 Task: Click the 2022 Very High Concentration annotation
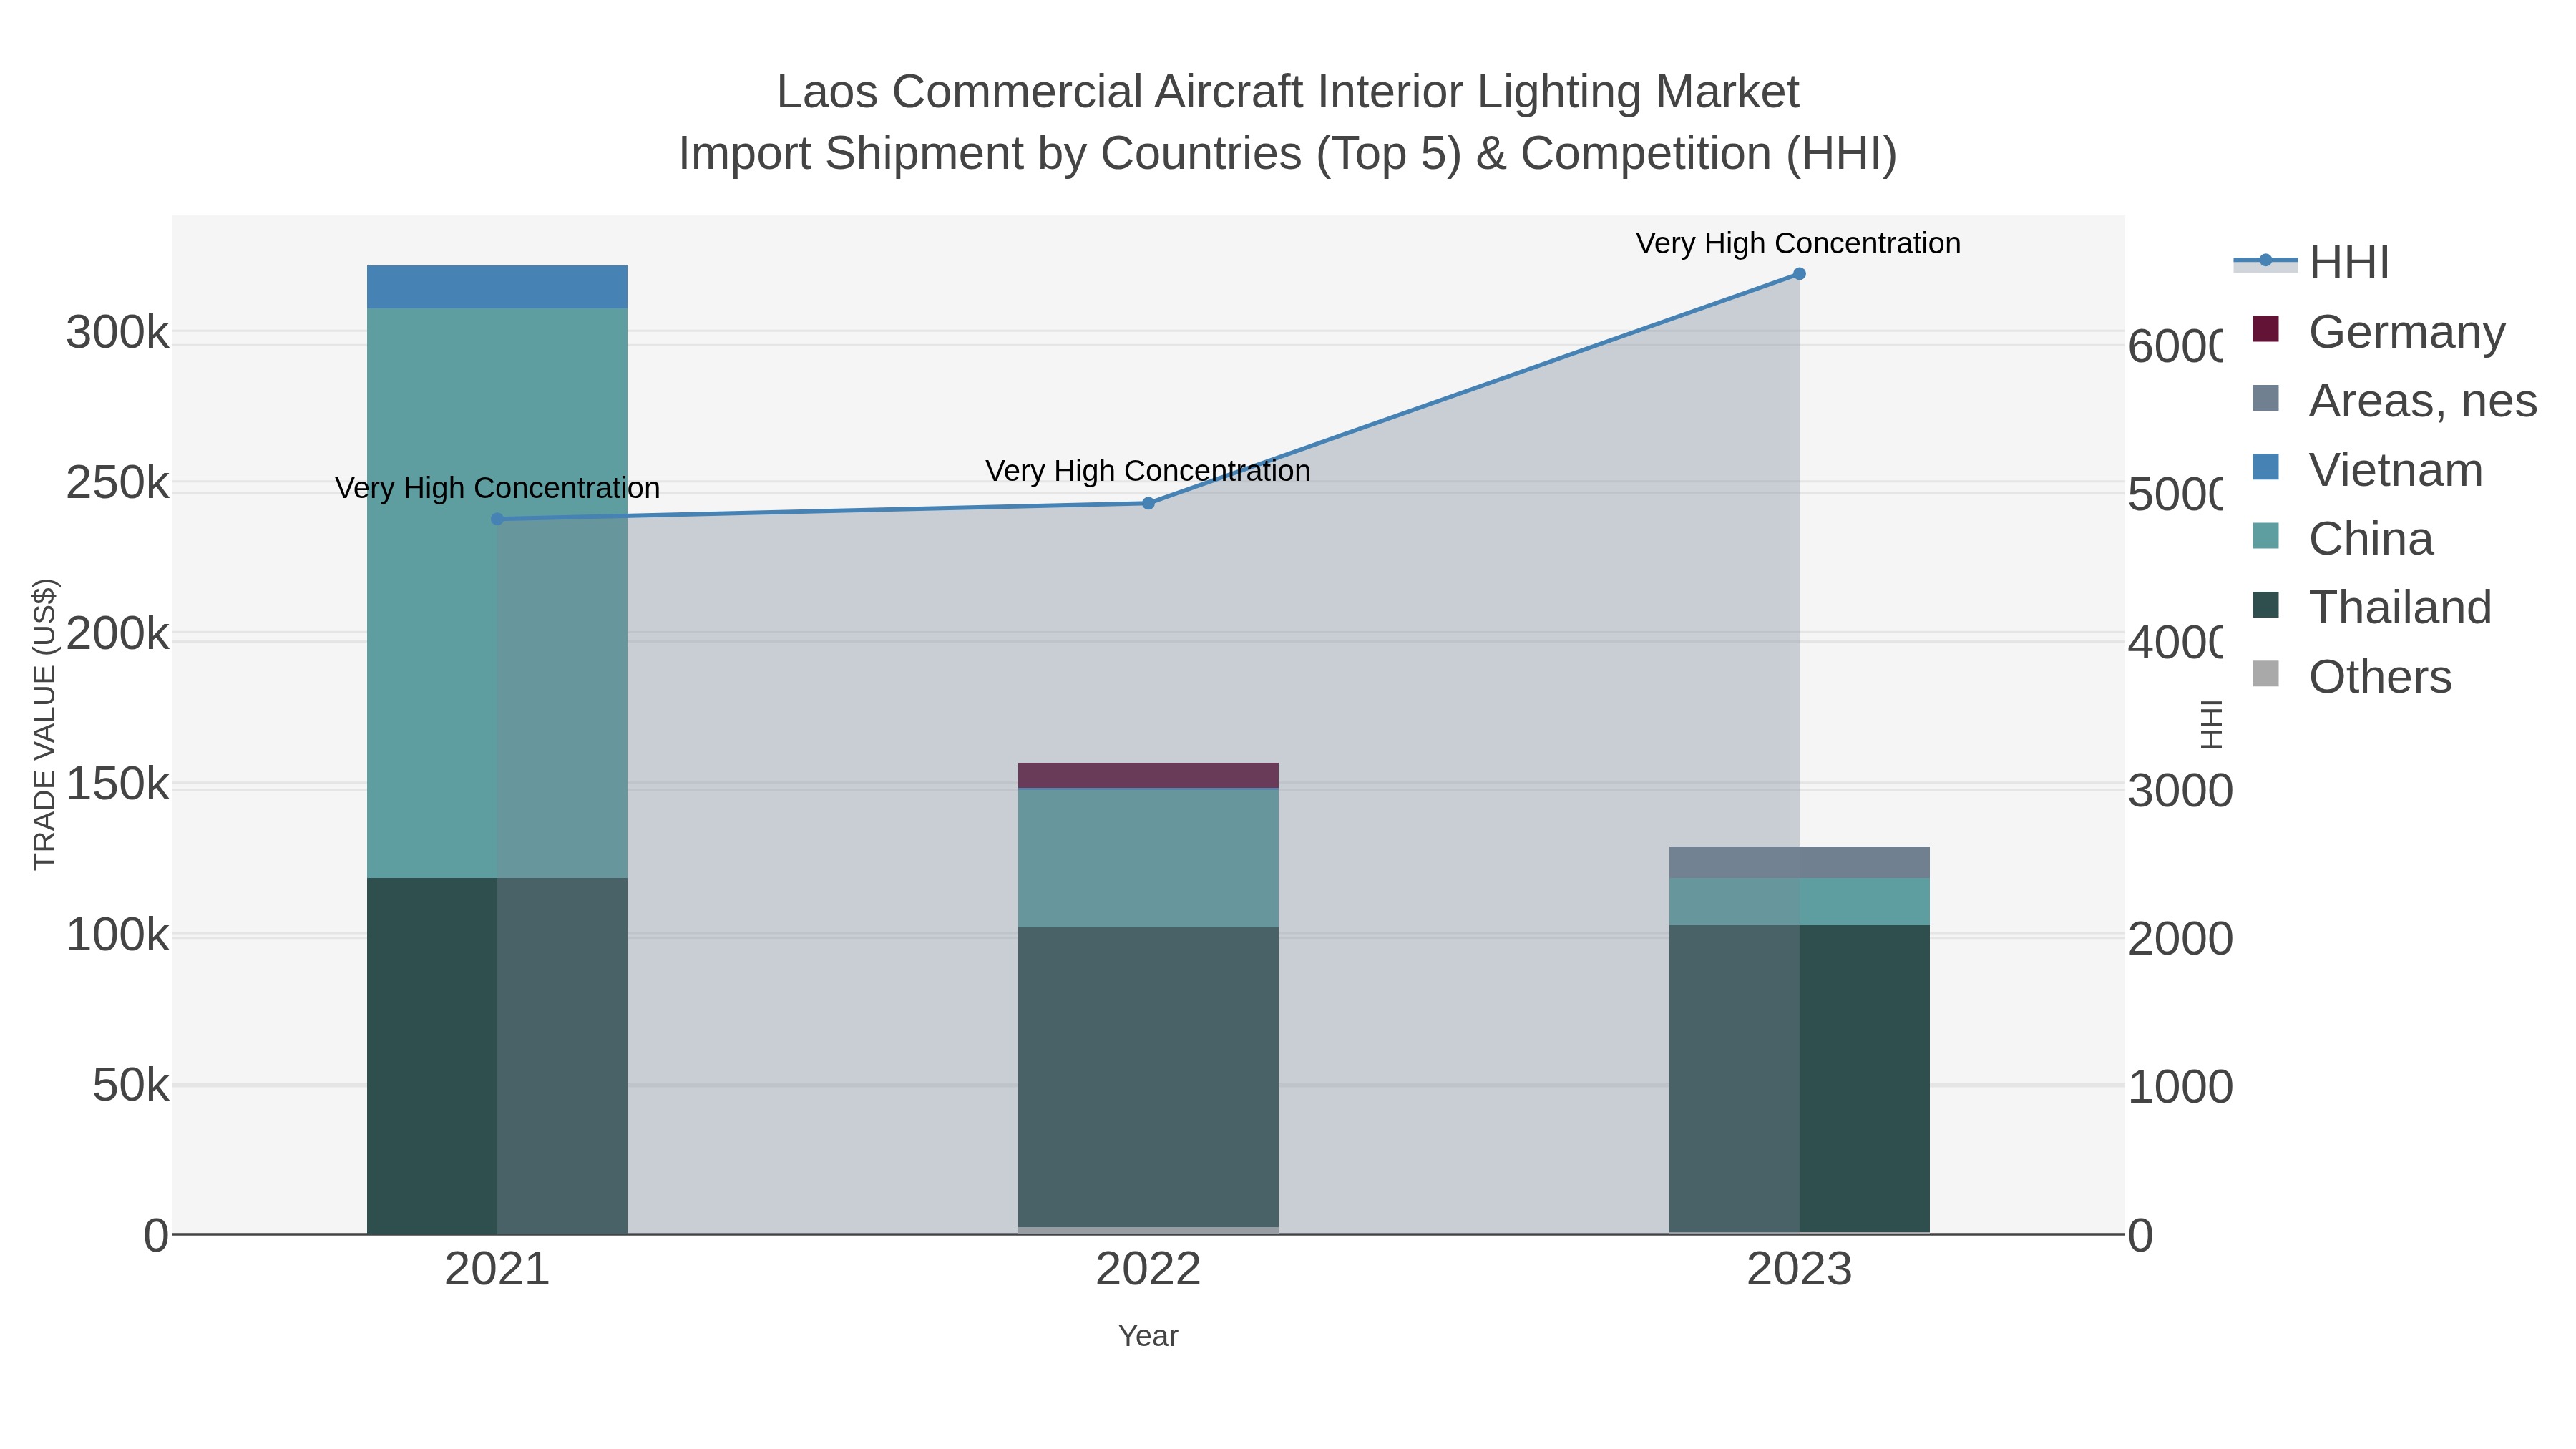click(x=1147, y=470)
